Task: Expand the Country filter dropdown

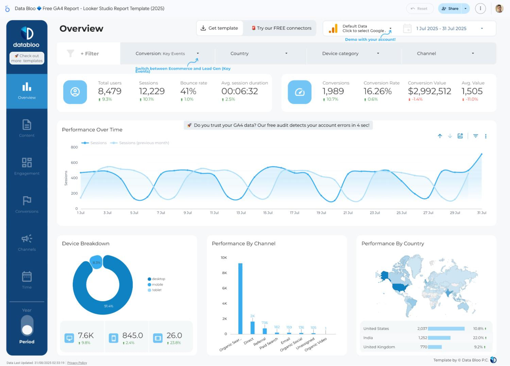Action: pyautogui.click(x=259, y=53)
